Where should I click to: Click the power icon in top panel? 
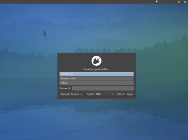185,2
